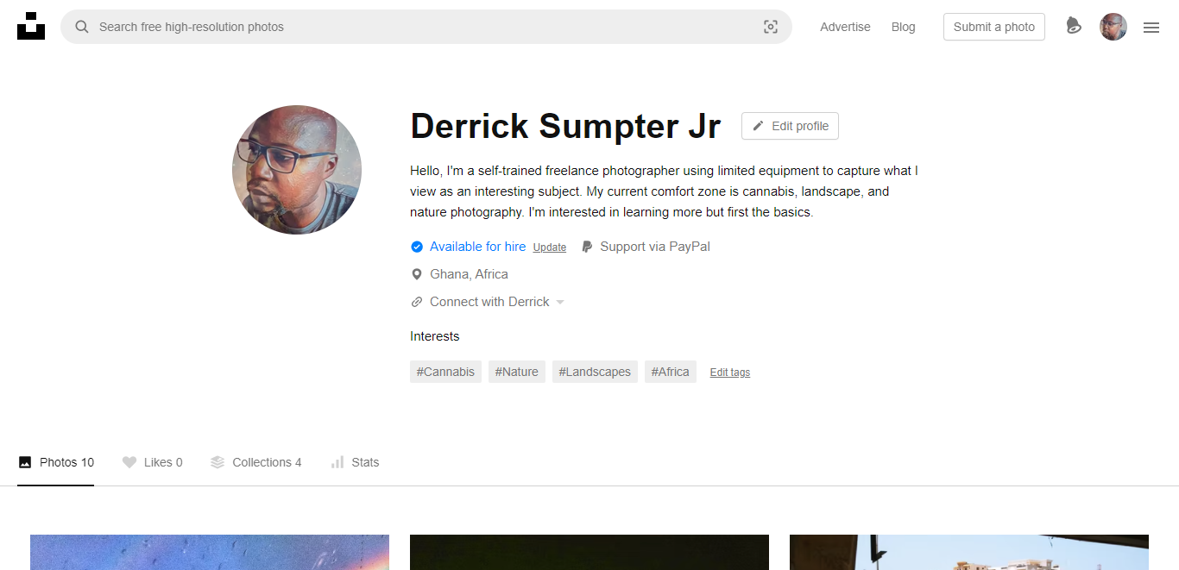Select the #Cannabis interest tag
Image resolution: width=1179 pixels, height=570 pixels.
(445, 372)
